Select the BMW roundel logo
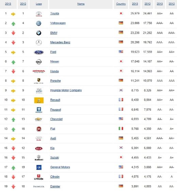This screenshot has width=177, height=191. tap(39, 33)
